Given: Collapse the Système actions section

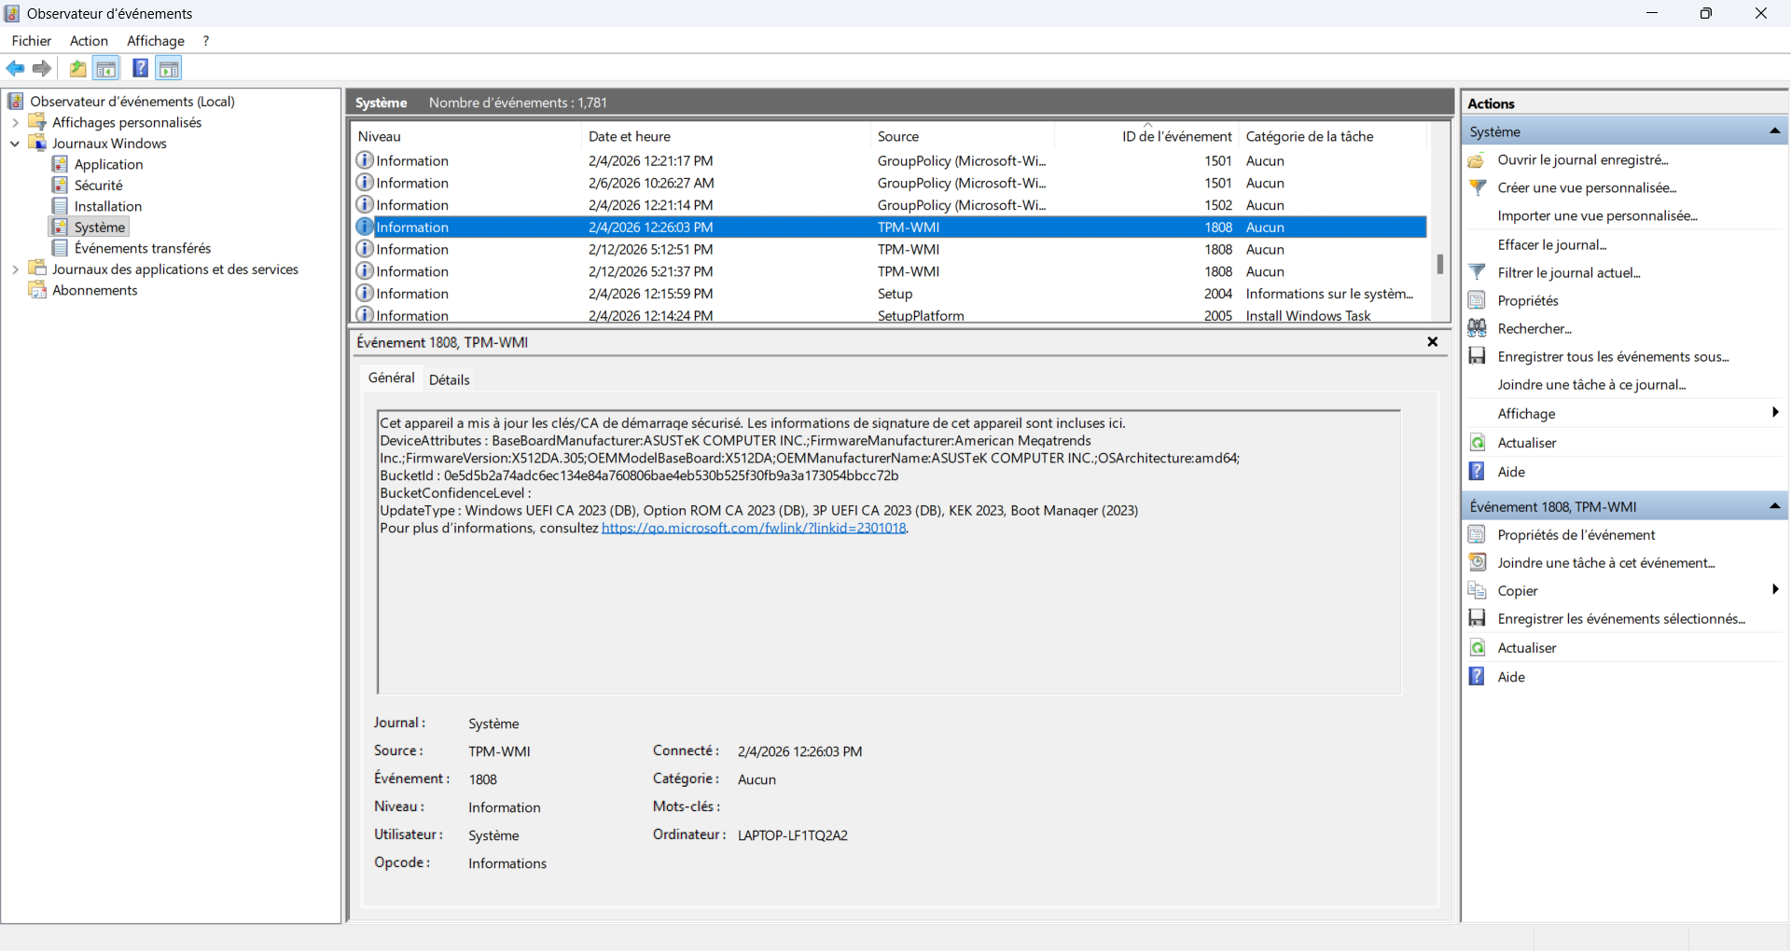Looking at the screenshot, I should 1774,131.
